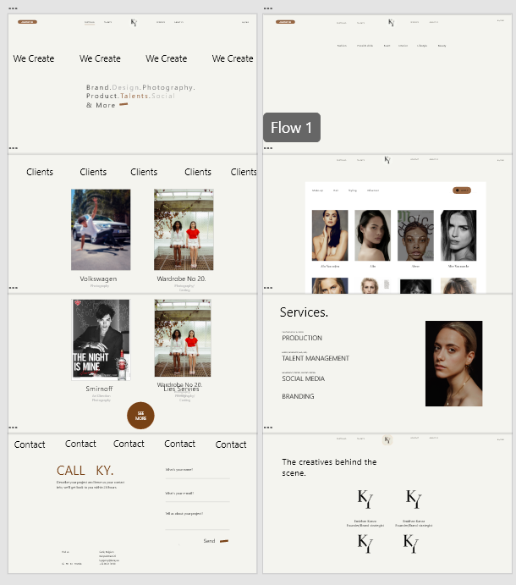Click the 'Tell us about your project' field

pyautogui.click(x=197, y=520)
